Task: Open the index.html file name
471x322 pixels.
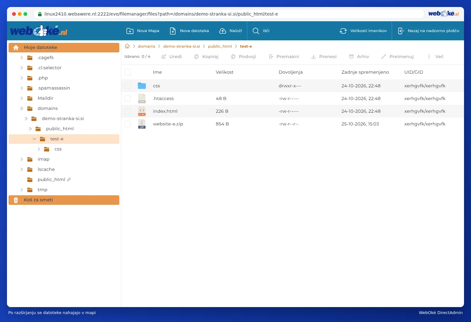Action: coord(165,111)
